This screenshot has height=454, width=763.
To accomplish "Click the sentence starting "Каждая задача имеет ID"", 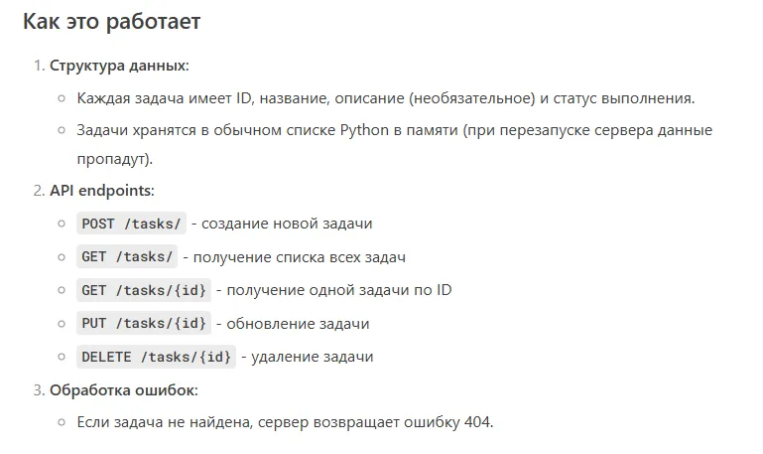I will pos(386,98).
